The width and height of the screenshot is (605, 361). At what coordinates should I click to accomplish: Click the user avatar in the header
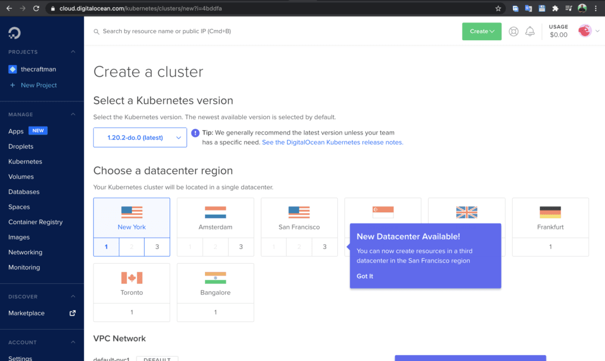(584, 31)
